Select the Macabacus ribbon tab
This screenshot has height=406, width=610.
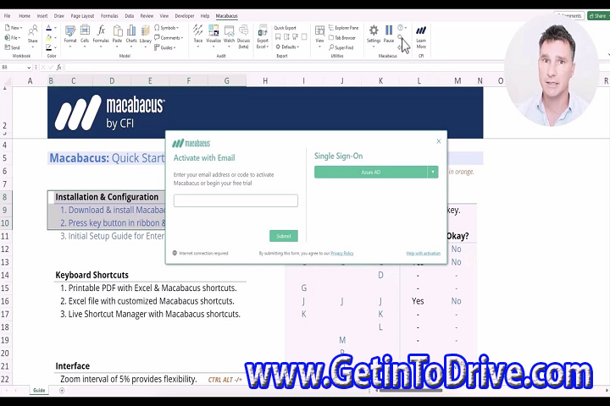226,16
